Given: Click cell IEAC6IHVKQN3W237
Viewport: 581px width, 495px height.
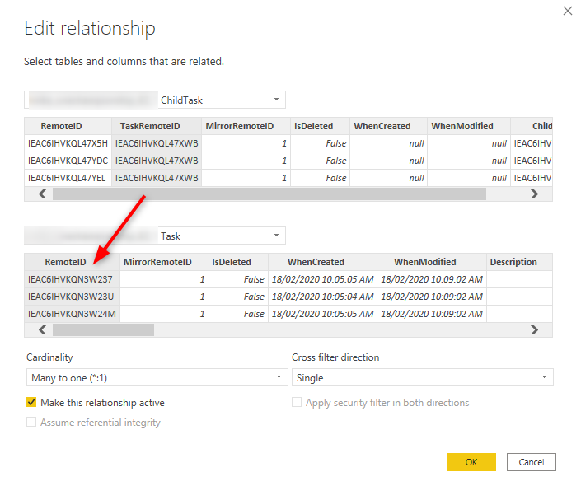Looking at the screenshot, I should (x=73, y=279).
